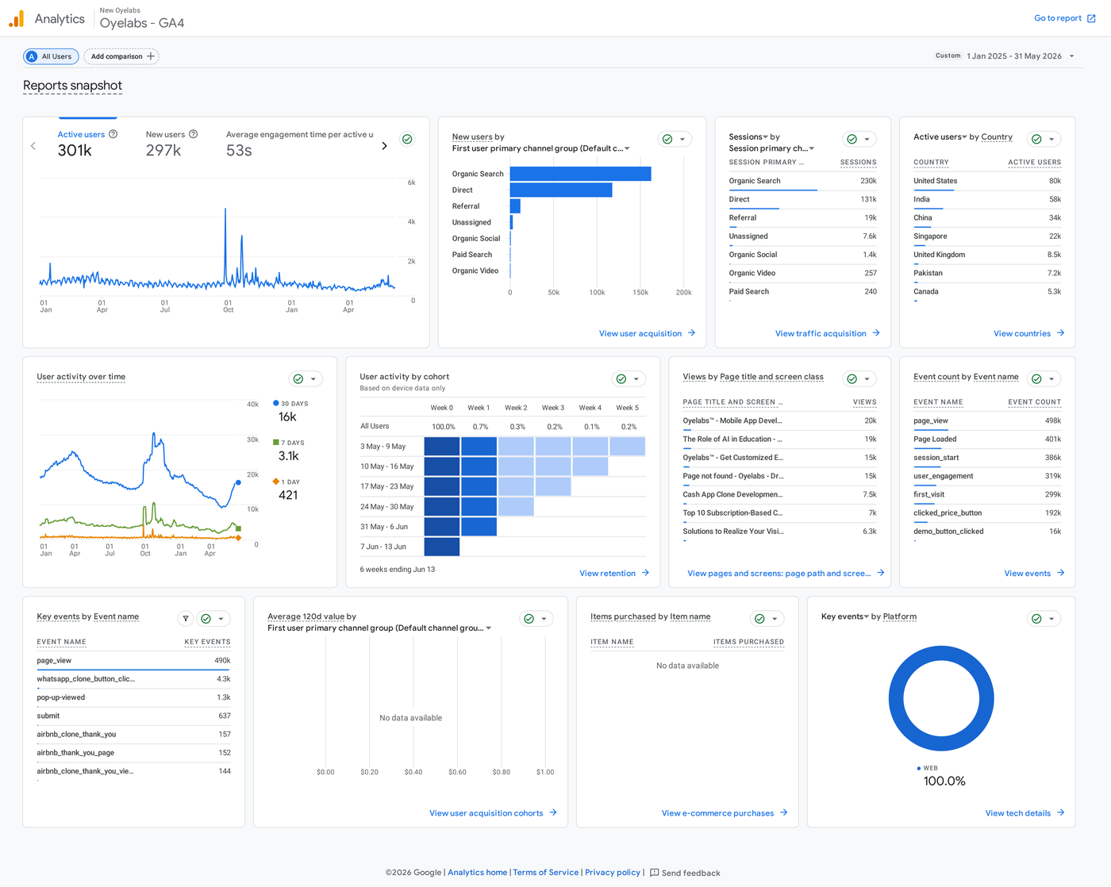Viewport: 1111px width, 887px height.
Task: Click the 3 May - 9 May Week 0 cohort cell
Action: click(x=442, y=446)
